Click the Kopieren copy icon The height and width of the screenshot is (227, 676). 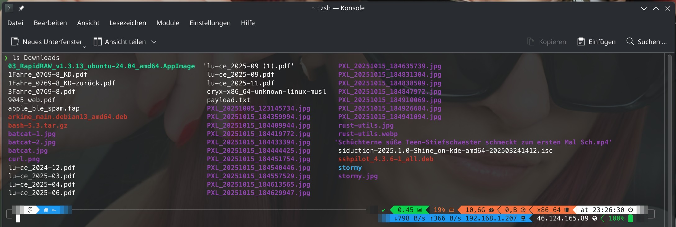click(x=531, y=42)
